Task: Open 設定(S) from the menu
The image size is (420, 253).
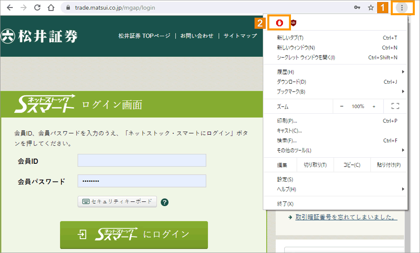Action: (x=335, y=179)
